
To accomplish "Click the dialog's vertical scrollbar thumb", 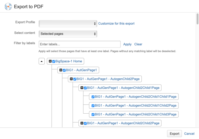I will tap(197, 19).
